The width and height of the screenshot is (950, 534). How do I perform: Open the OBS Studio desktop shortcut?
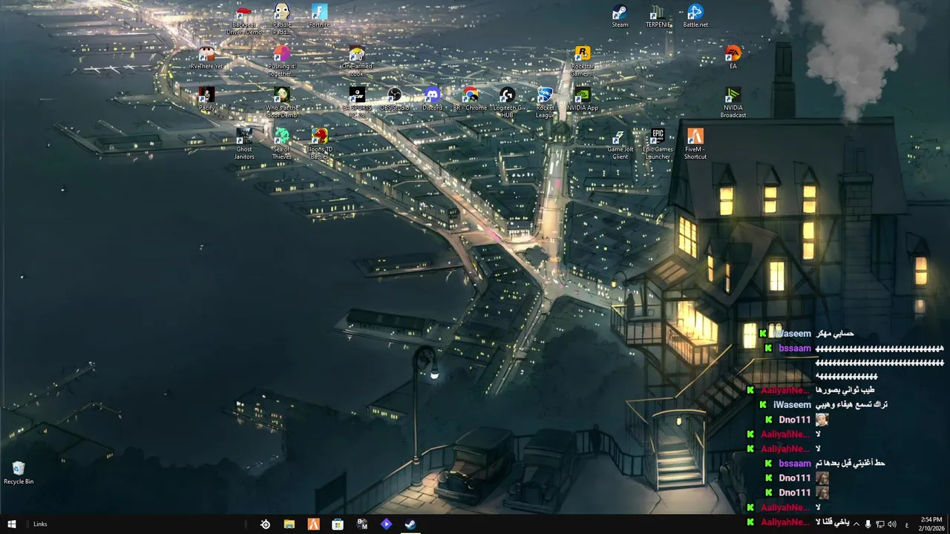[x=395, y=99]
